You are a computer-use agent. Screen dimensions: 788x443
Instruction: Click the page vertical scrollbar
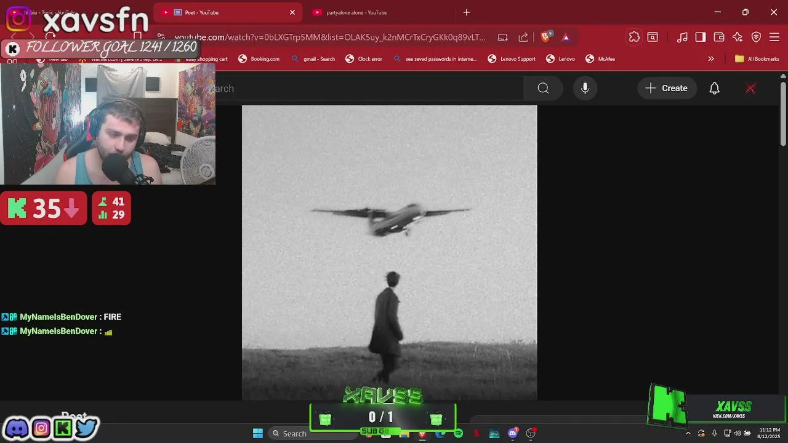point(783,114)
